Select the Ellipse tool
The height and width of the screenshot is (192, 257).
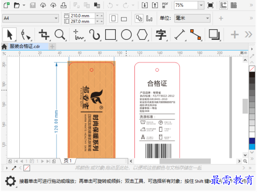(x=126, y=35)
